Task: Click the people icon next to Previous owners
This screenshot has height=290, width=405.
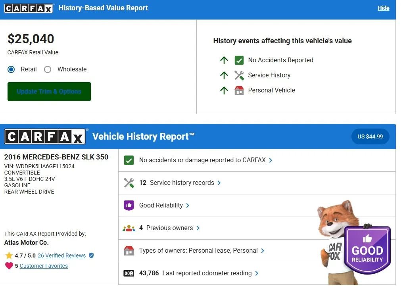Action: pyautogui.click(x=129, y=228)
